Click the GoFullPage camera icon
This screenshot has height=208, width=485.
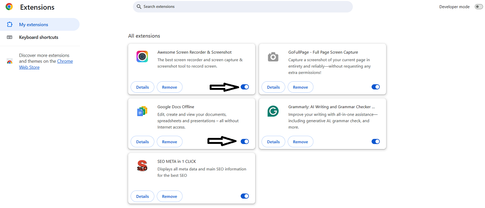point(273,57)
